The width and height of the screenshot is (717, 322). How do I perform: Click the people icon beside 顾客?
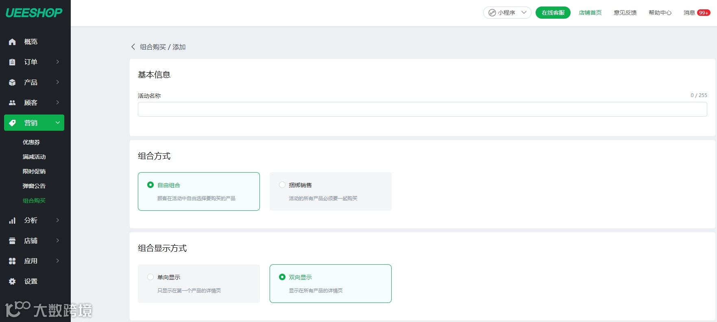click(x=12, y=103)
